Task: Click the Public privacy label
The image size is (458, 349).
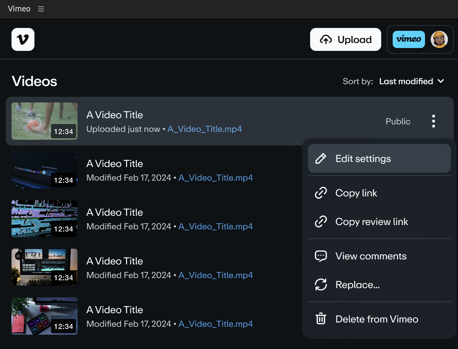Action: coord(398,121)
